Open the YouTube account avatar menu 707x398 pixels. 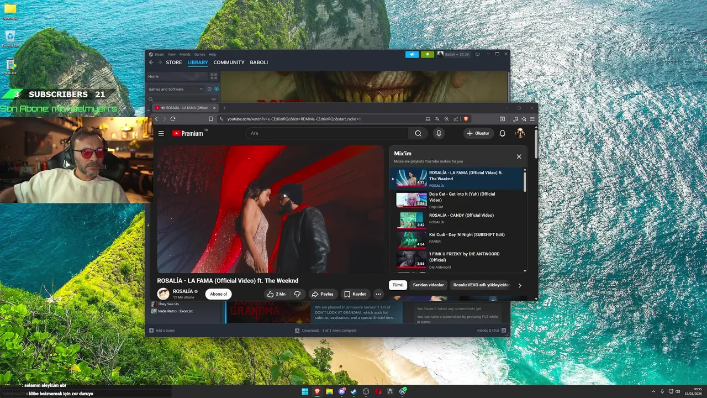pyautogui.click(x=520, y=133)
